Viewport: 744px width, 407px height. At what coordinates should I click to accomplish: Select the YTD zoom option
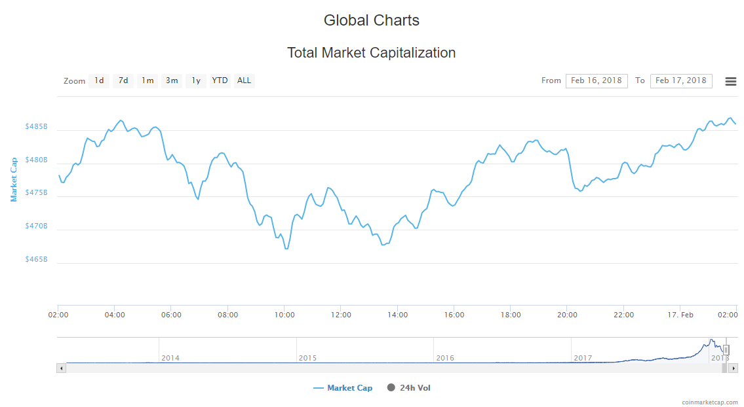[220, 80]
